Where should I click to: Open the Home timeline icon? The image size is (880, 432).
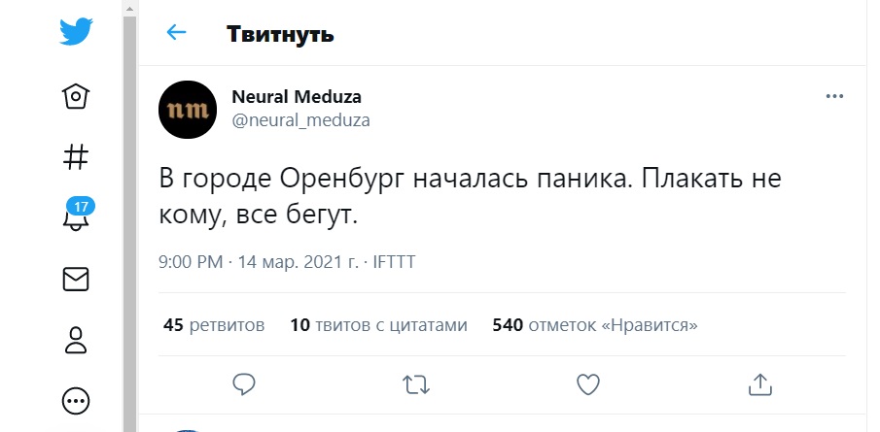pyautogui.click(x=75, y=95)
